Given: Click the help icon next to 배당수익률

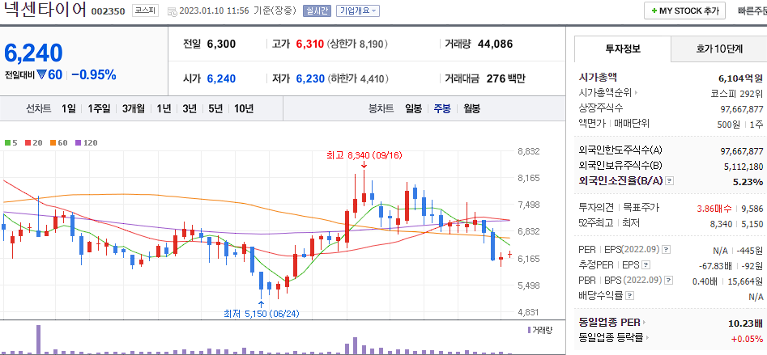Looking at the screenshot, I should click(630, 296).
